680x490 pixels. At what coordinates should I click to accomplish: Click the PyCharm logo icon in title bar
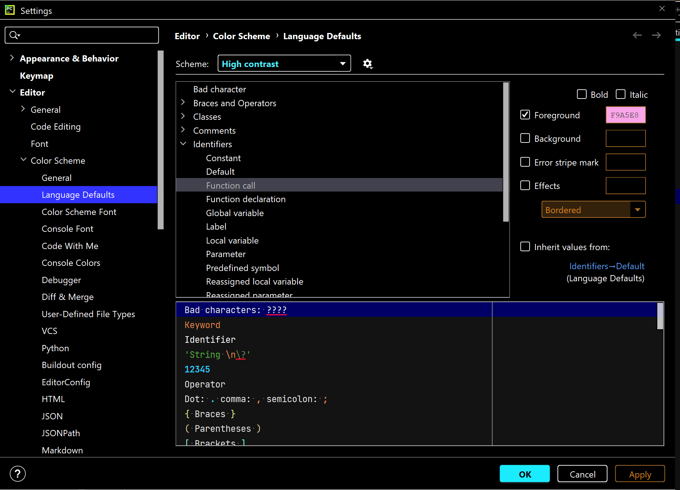[x=10, y=10]
